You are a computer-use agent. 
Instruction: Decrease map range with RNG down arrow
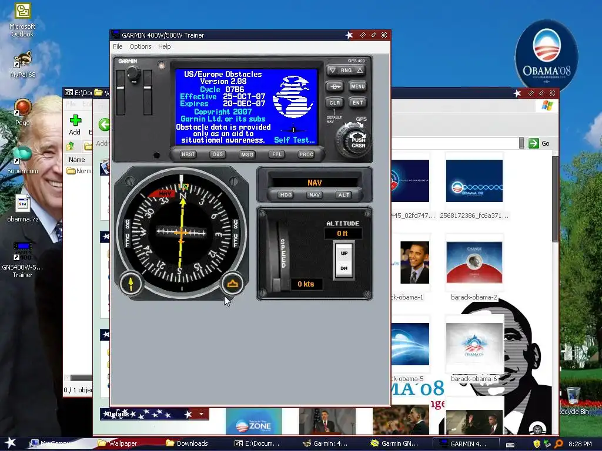(x=333, y=70)
